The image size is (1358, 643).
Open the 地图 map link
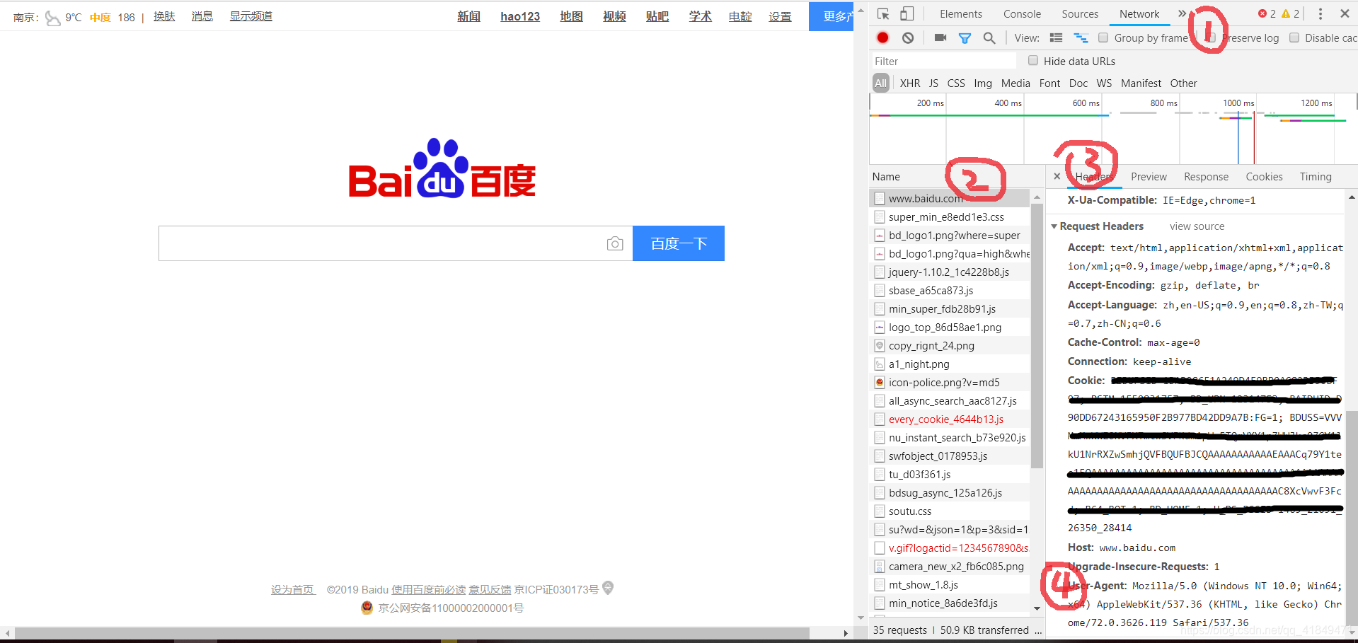pyautogui.click(x=571, y=16)
